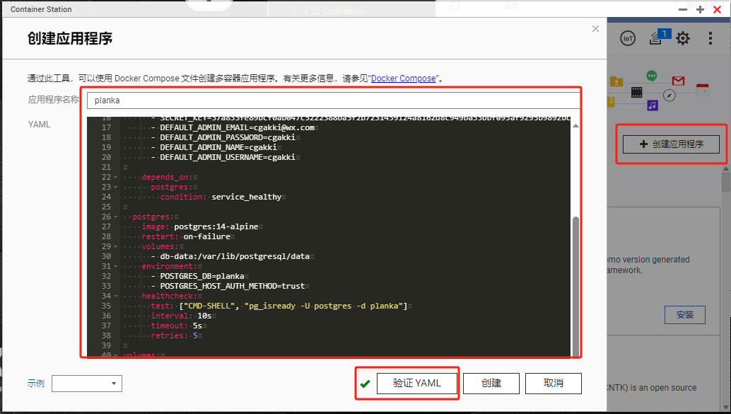Open the three-dot more options menu

[710, 38]
